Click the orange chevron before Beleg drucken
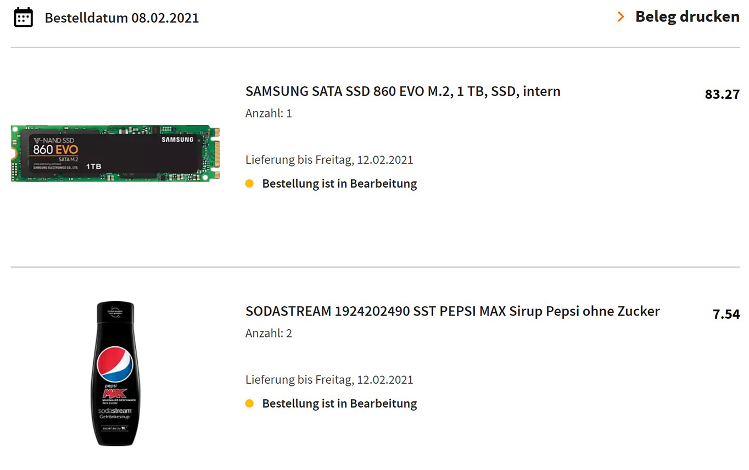This screenshot has width=749, height=470. point(621,17)
